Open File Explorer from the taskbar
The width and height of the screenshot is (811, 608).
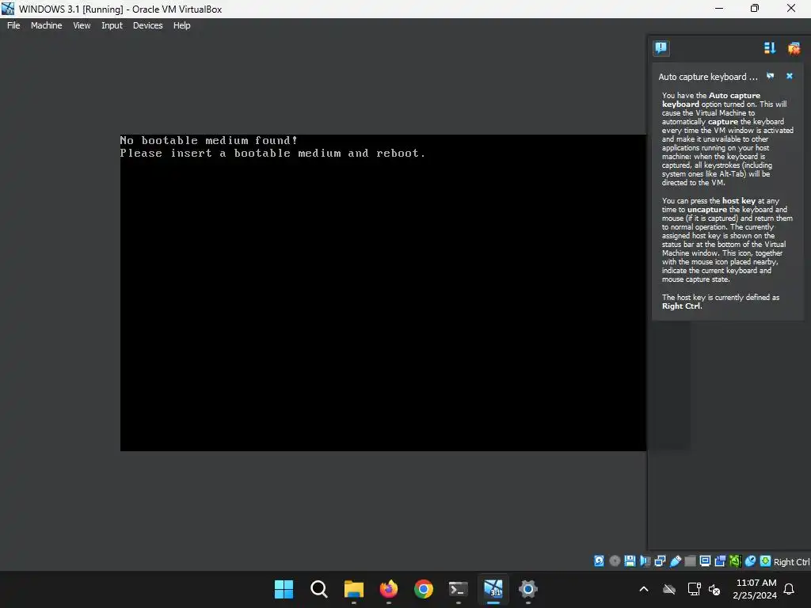(x=354, y=589)
